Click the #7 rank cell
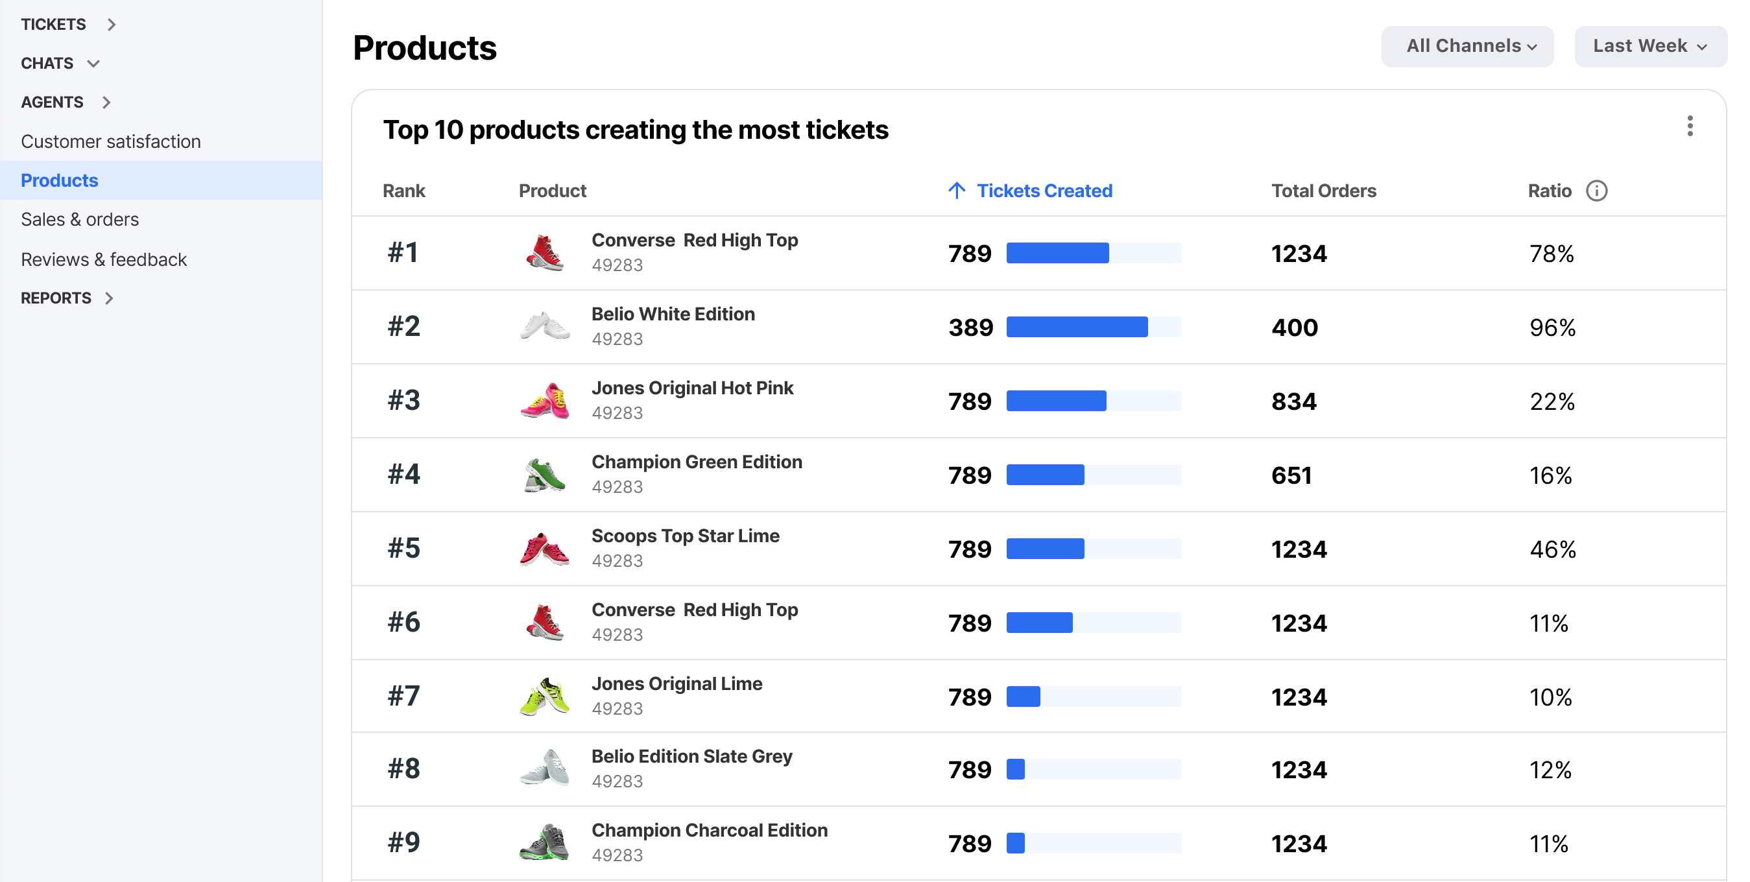Viewport: 1750px width, 882px height. click(x=403, y=697)
